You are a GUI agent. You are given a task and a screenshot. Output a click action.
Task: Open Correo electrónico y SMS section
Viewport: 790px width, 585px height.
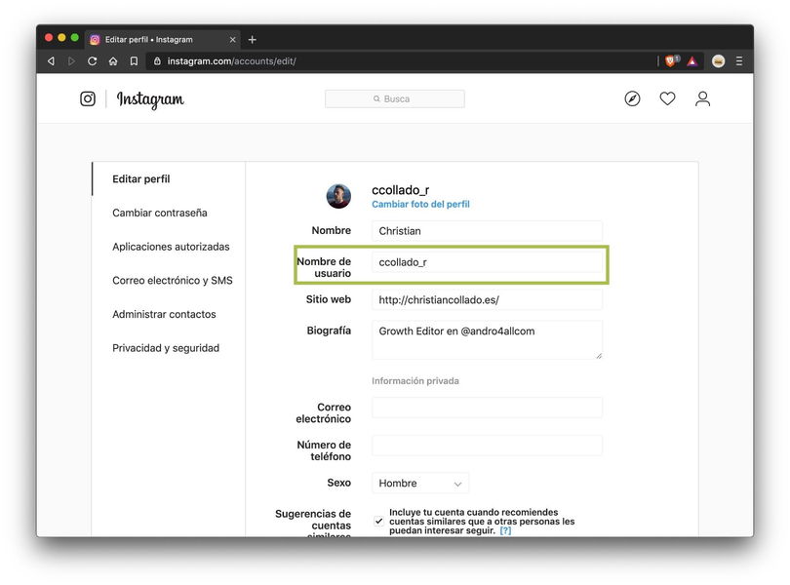(173, 280)
